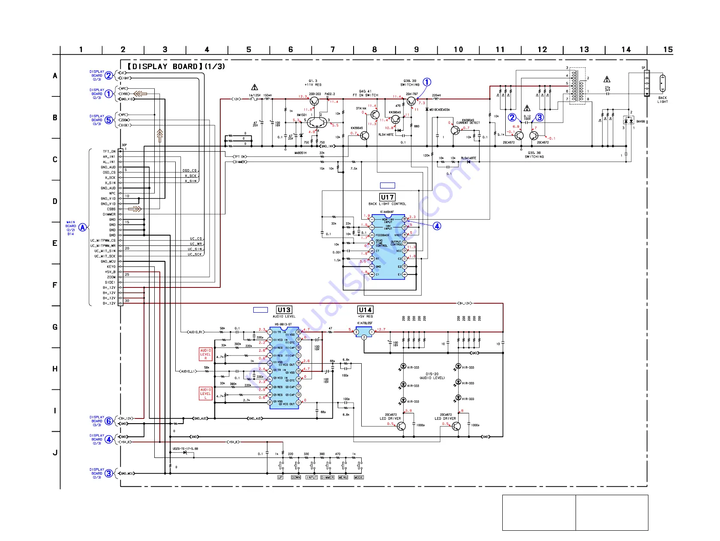Viewport: 720px width, 541px height.
Task: Click the signal flow arrow next to CVBS pin
Action: pos(140,93)
